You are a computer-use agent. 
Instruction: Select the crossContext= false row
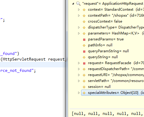[x=105, y=21]
